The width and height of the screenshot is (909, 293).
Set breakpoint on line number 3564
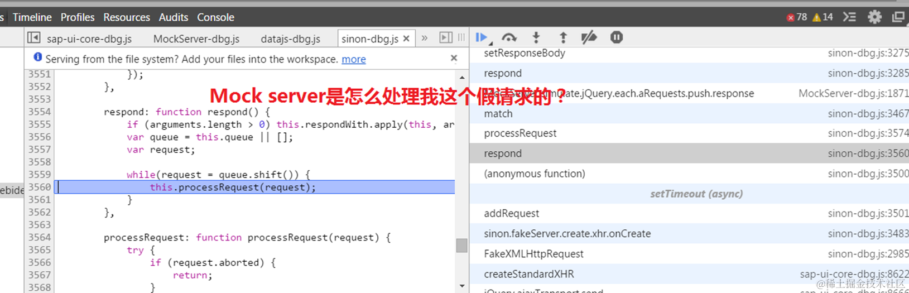(40, 237)
